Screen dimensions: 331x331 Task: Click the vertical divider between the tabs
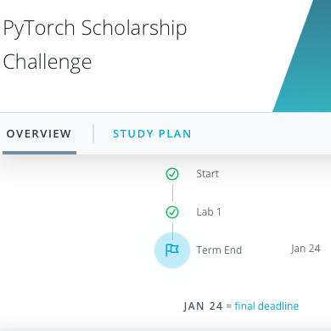pos(93,133)
